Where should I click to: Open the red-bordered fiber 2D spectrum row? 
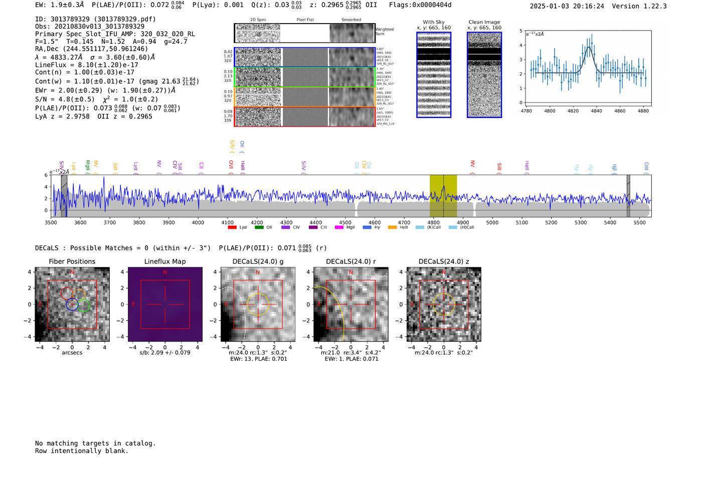click(304, 116)
